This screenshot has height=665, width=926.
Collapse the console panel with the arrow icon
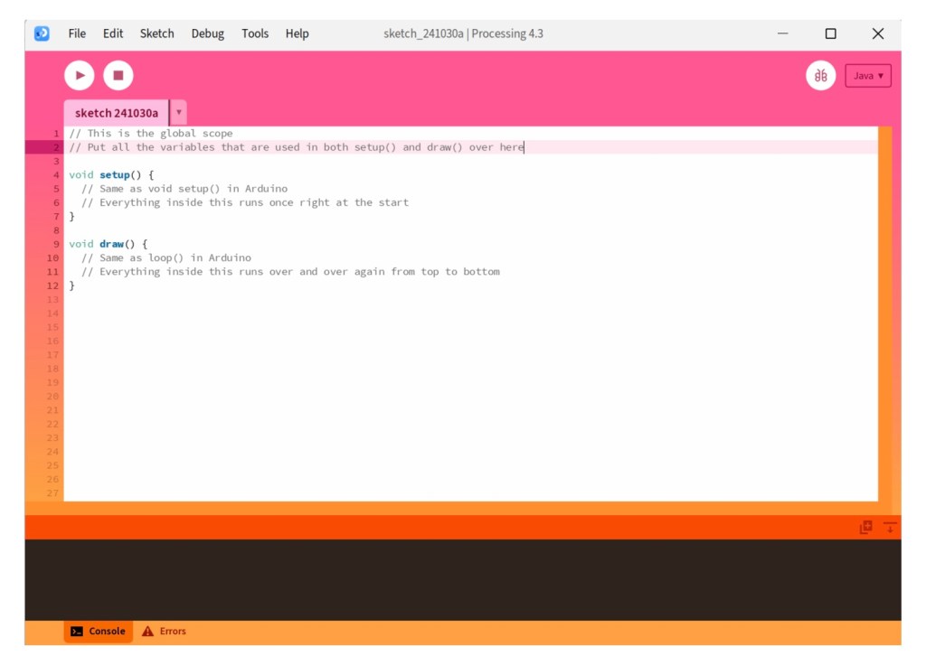coord(890,528)
